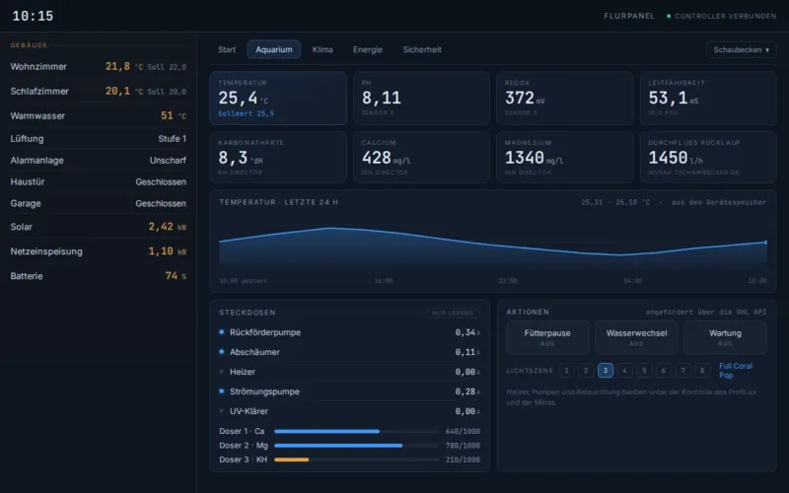Select Lichtszene 3
Screen dimensions: 789x493
pos(606,371)
